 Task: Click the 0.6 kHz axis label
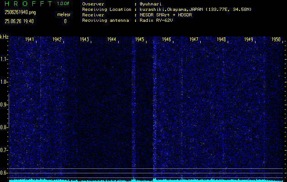tap(3, 173)
